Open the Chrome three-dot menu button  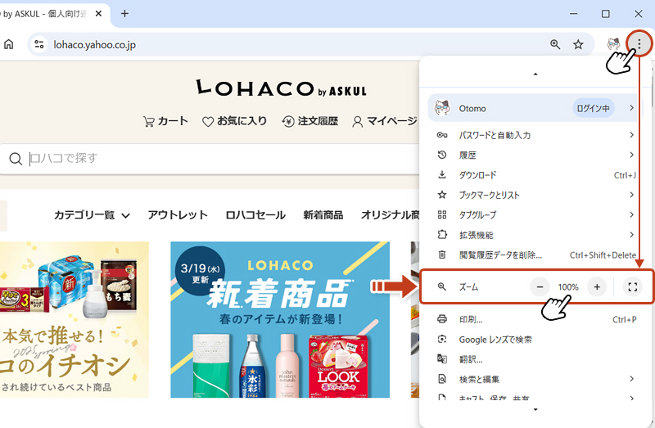(639, 43)
